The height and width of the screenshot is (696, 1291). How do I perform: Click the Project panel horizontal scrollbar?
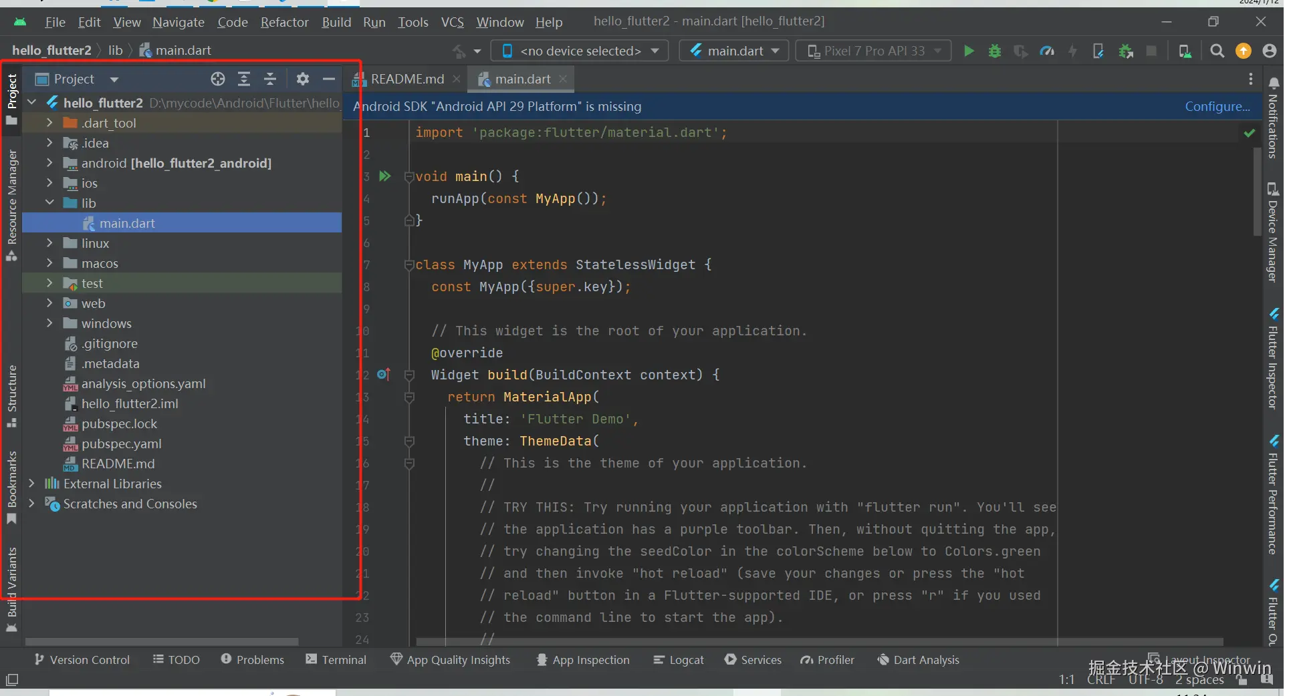[161, 641]
